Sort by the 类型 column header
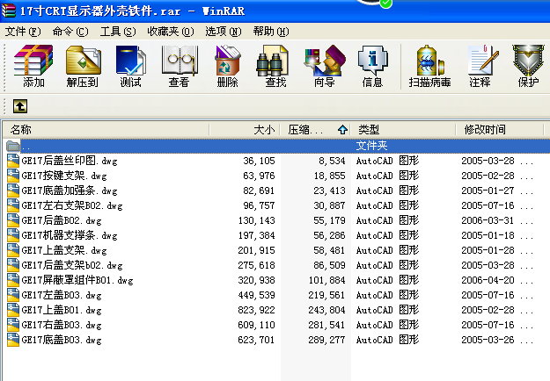The image size is (550, 381). (x=403, y=130)
